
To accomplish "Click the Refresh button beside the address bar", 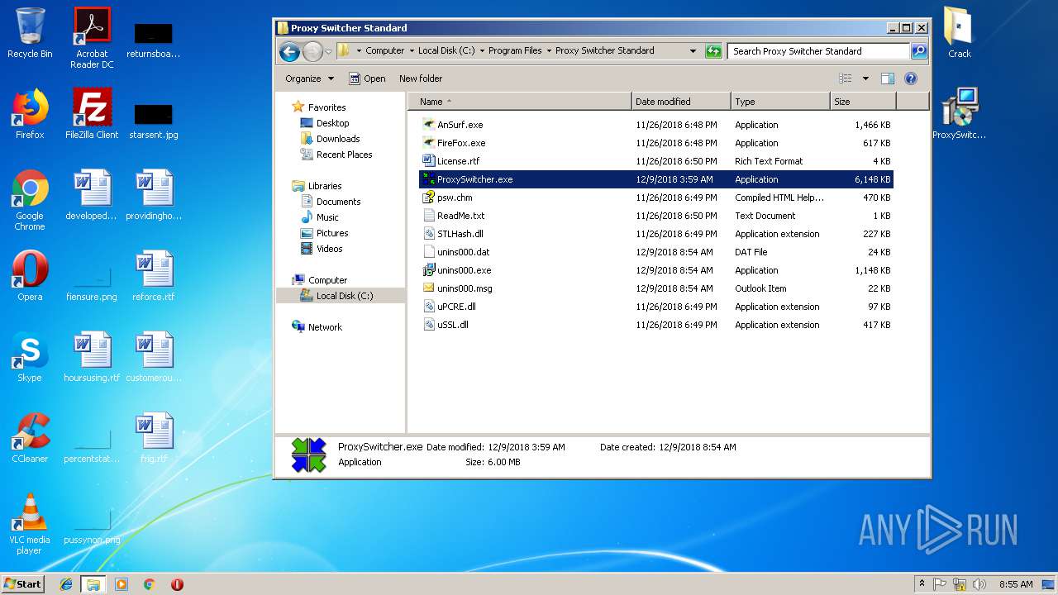I will pos(713,51).
